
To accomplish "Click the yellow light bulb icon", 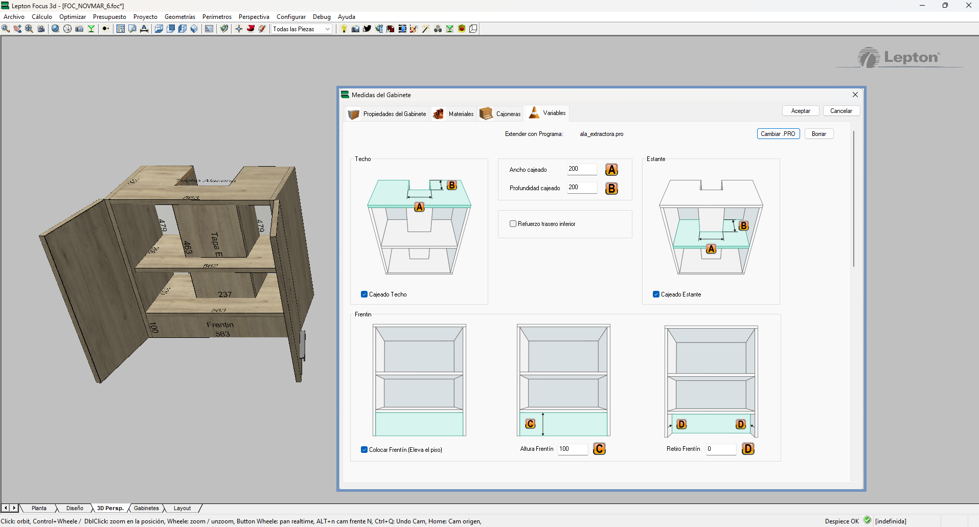I will coord(344,29).
